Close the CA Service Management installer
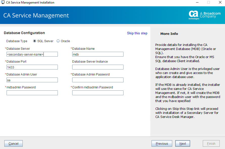This screenshot has height=149, width=225. click(x=220, y=3)
